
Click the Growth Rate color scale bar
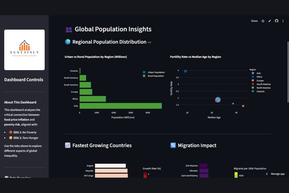(x=145, y=175)
